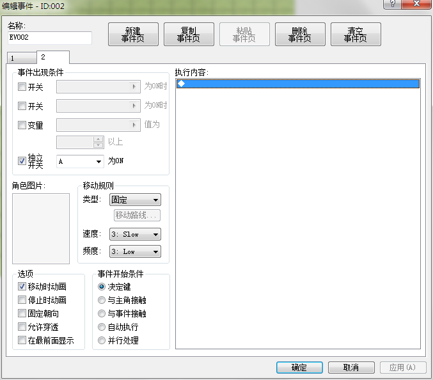The height and width of the screenshot is (380, 433).
Task: Click the 复制事件页 button
Action: [189, 35]
